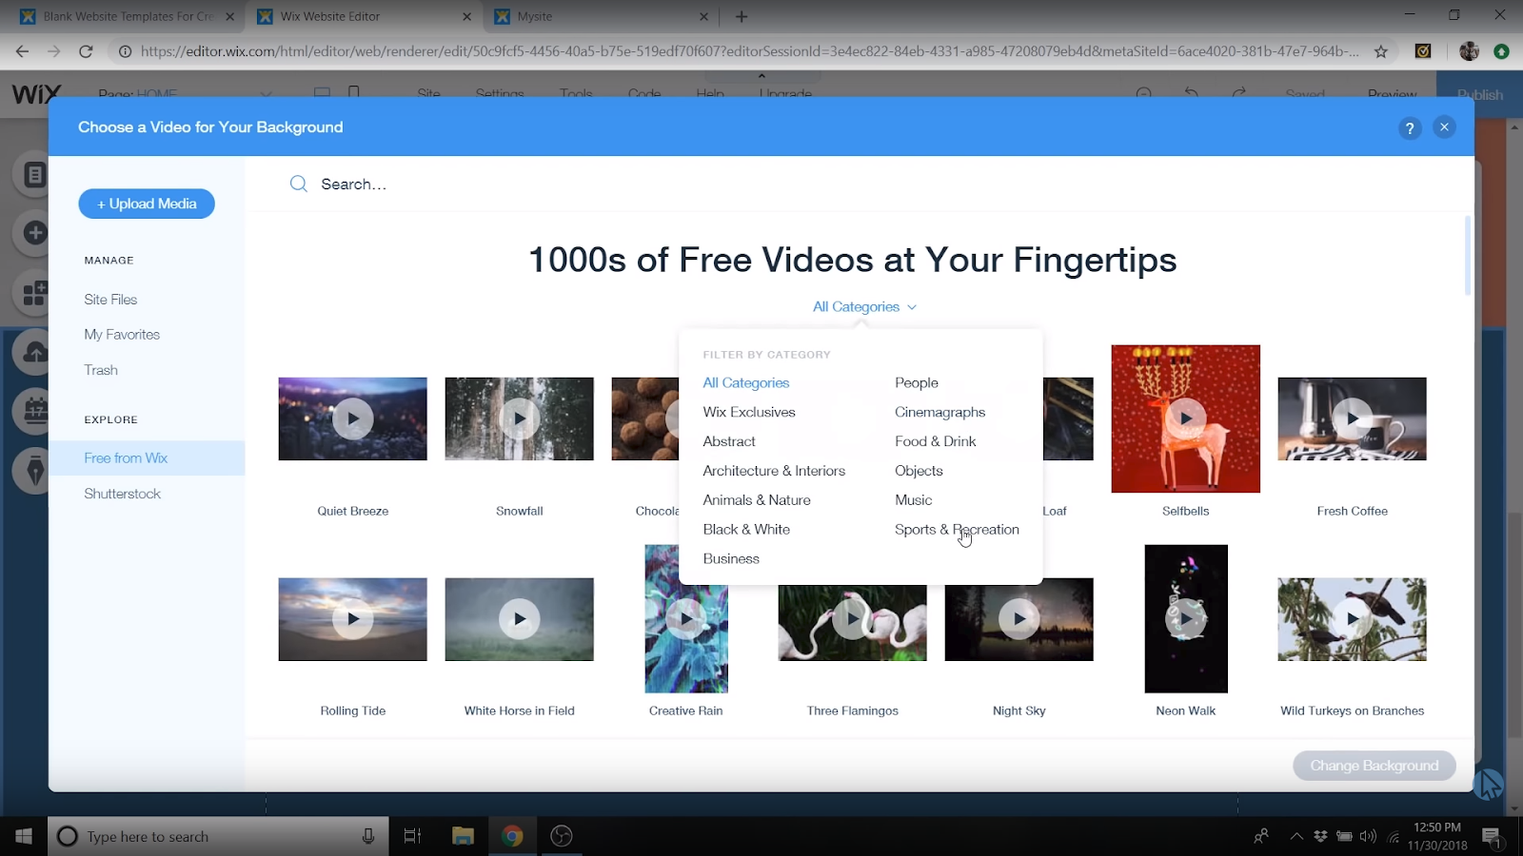Open Task View on the taskbar
This screenshot has width=1523, height=856.
[412, 836]
